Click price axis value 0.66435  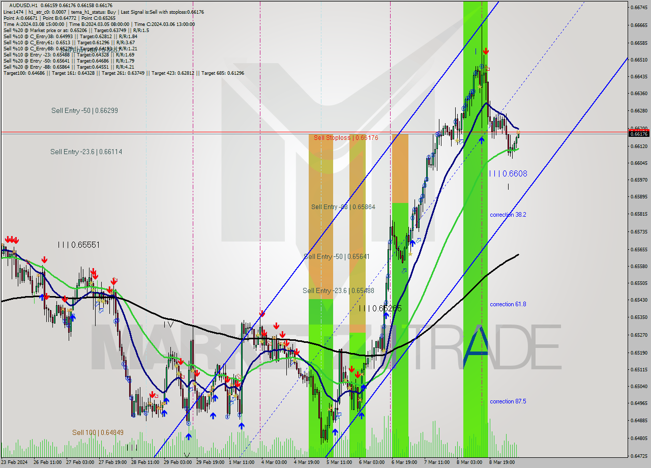(639, 76)
